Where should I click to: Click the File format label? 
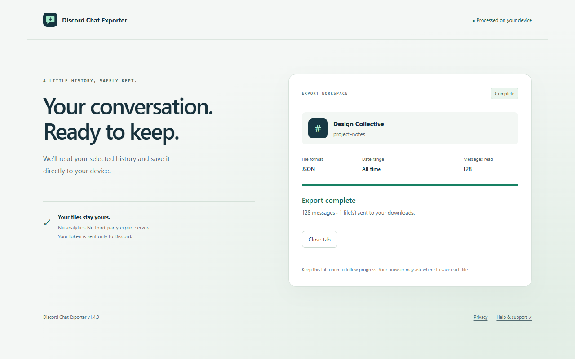312,159
